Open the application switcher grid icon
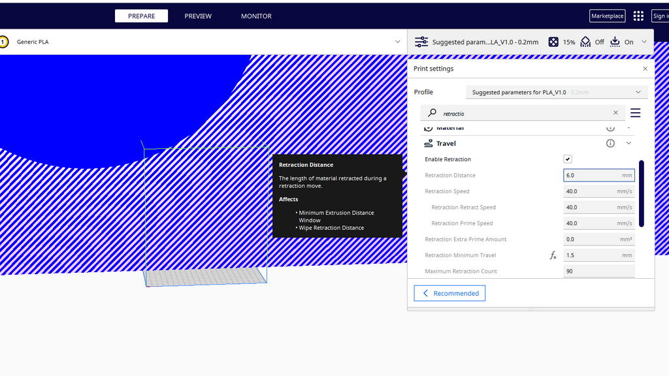The width and height of the screenshot is (669, 376). pos(638,16)
